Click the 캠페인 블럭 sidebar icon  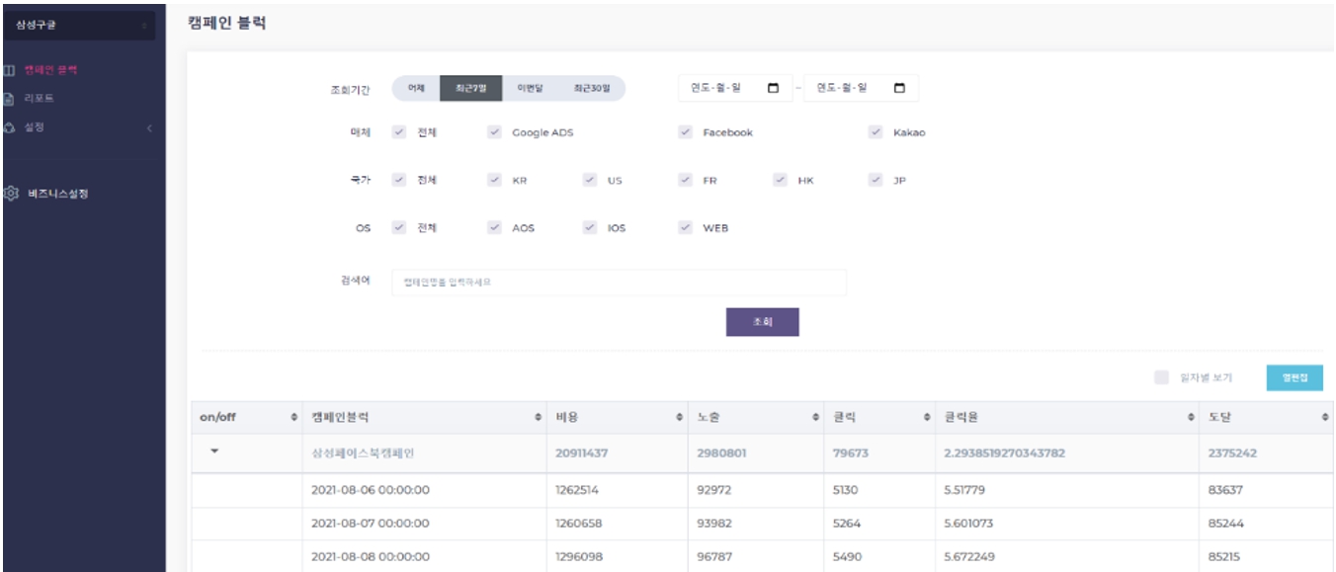coord(8,70)
